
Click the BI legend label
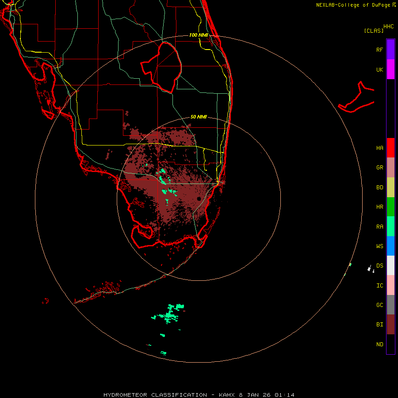coord(379,325)
